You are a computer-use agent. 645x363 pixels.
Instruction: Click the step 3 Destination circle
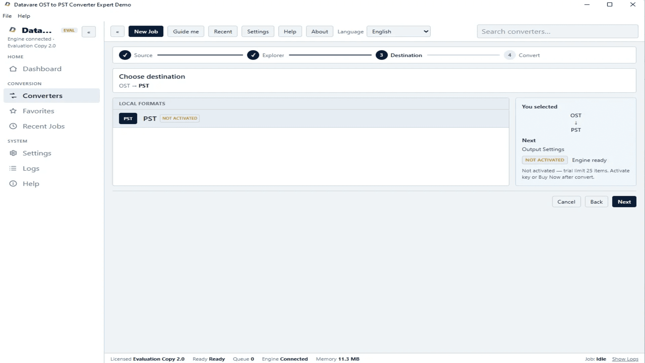(381, 55)
